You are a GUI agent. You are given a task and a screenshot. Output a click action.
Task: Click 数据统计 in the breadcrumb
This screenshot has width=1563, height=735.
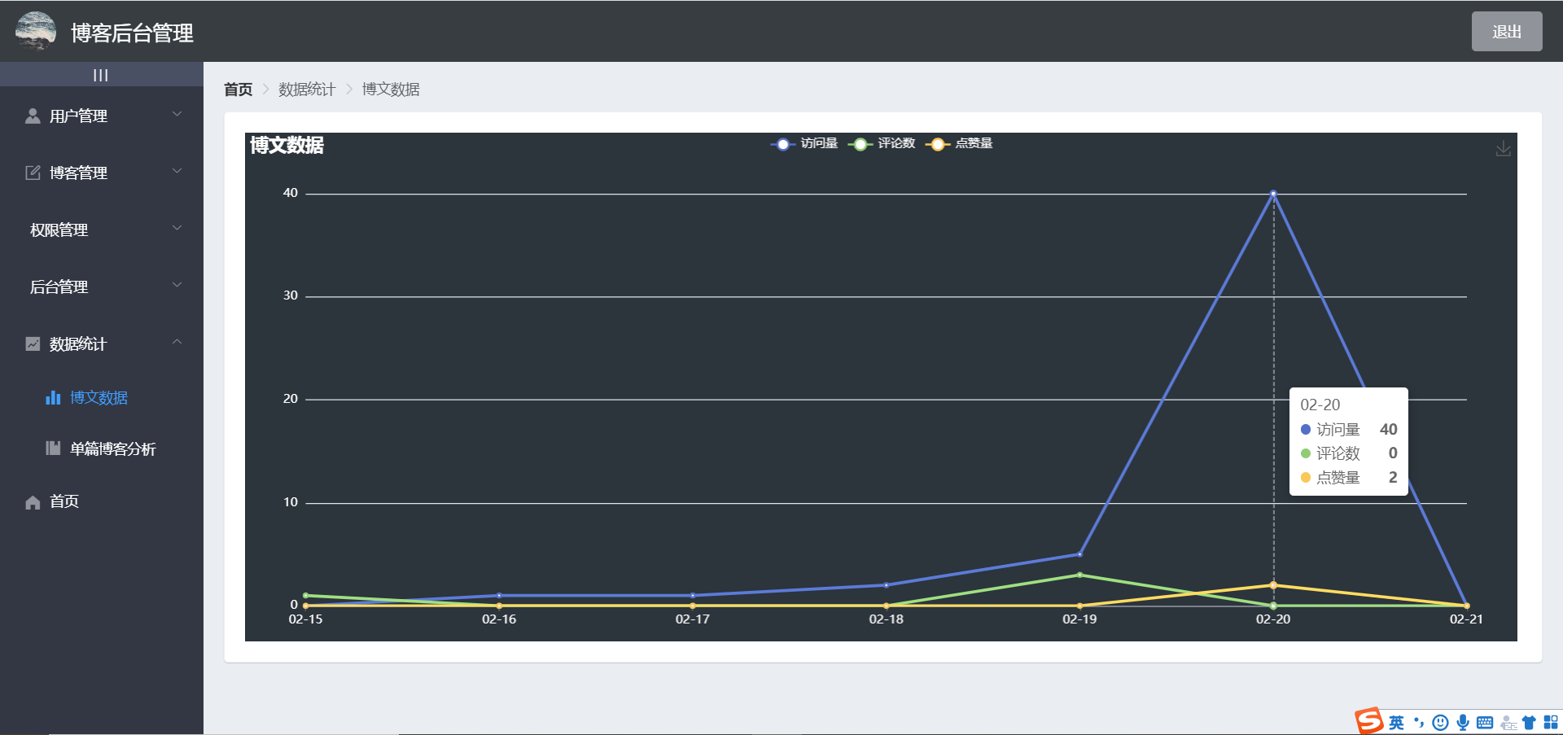click(x=307, y=90)
